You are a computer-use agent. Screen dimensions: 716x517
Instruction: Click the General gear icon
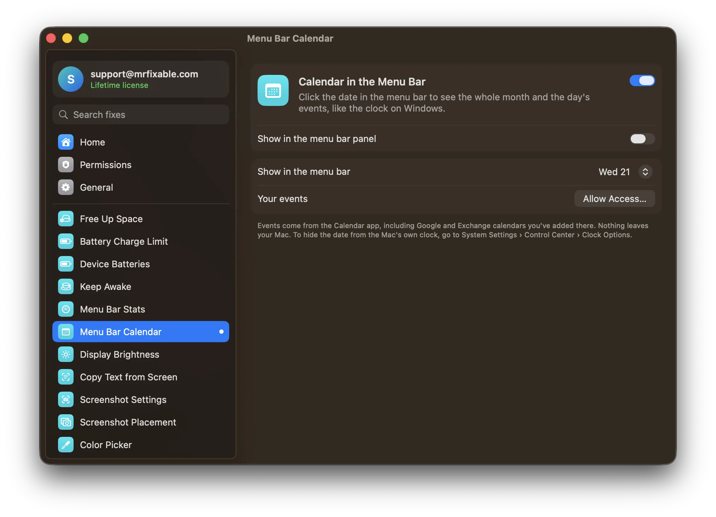66,187
